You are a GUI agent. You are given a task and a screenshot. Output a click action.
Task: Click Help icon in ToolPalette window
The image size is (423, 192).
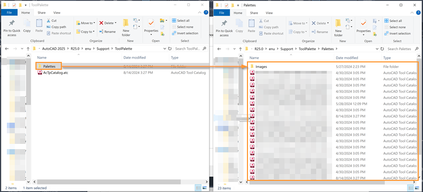pyautogui.click(x=206, y=12)
